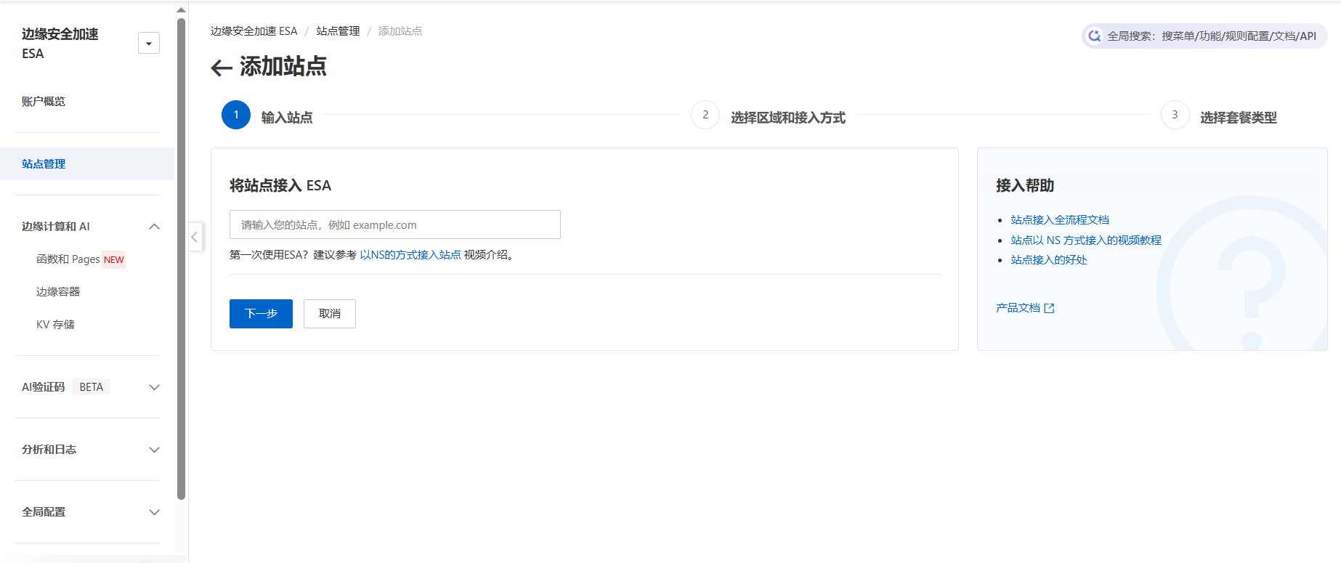
Task: Click step 3 circle 选择套餐类型
Action: pos(1175,115)
